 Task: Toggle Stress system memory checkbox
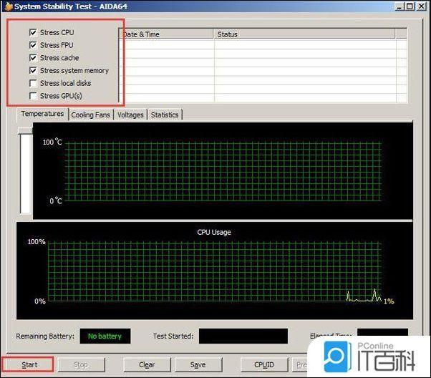(33, 70)
